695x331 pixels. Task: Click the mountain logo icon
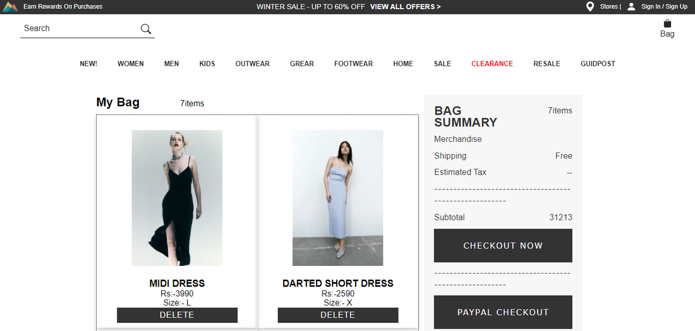tap(10, 7)
